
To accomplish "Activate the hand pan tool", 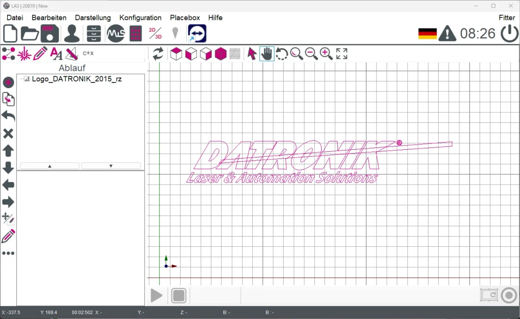I will pos(267,53).
